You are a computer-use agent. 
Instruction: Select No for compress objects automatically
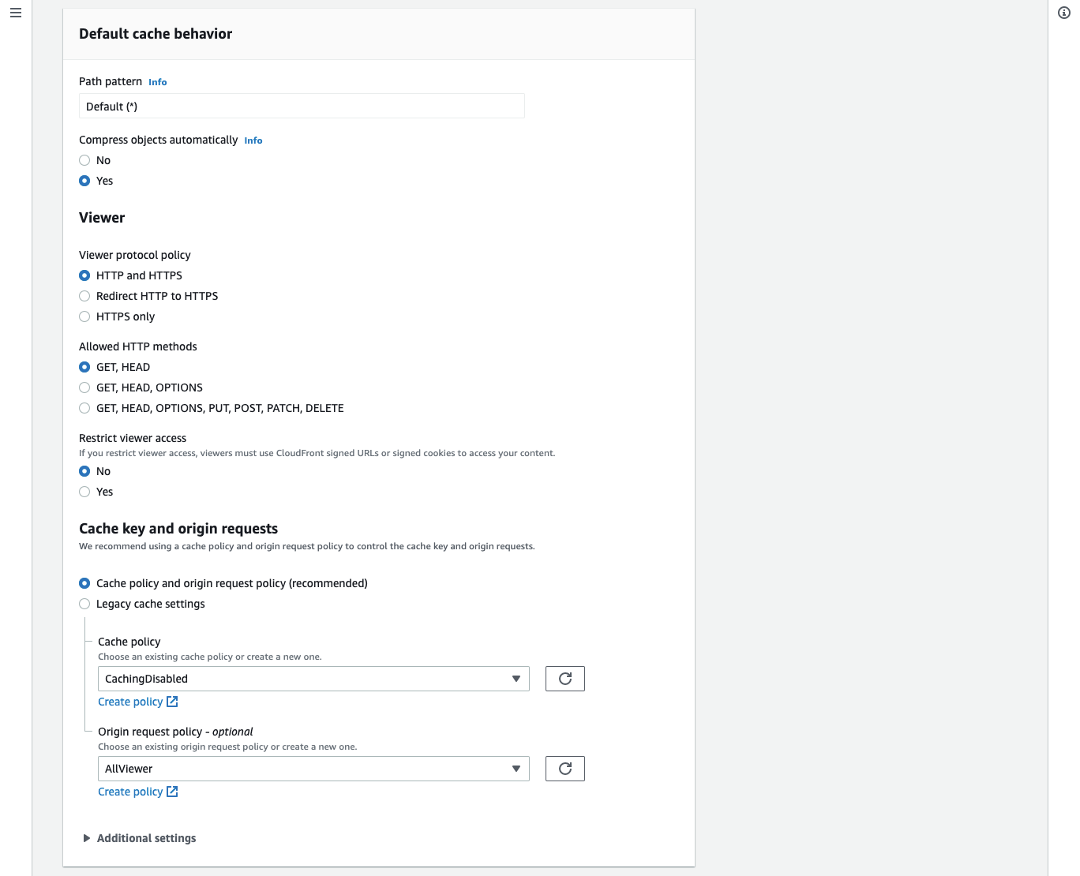[x=84, y=160]
